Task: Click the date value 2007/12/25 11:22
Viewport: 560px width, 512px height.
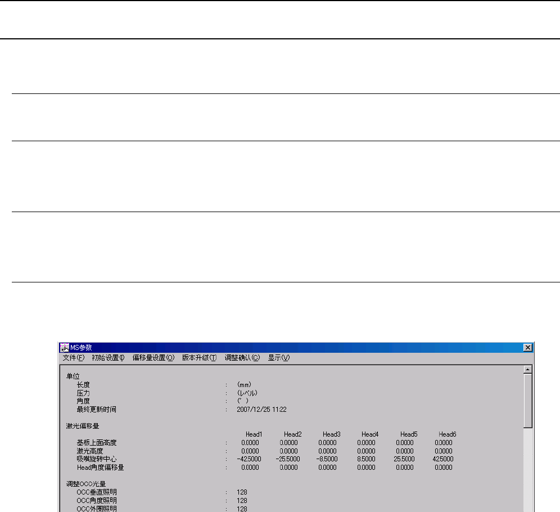Action: (x=261, y=410)
